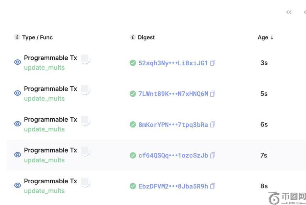The height and width of the screenshot is (205, 306).
Task: Click the Type / Func column header
Action: [x=37, y=37]
